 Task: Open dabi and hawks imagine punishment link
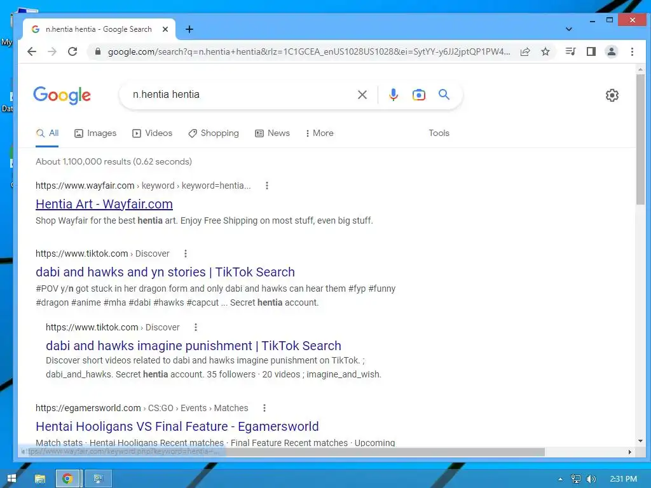pos(193,346)
